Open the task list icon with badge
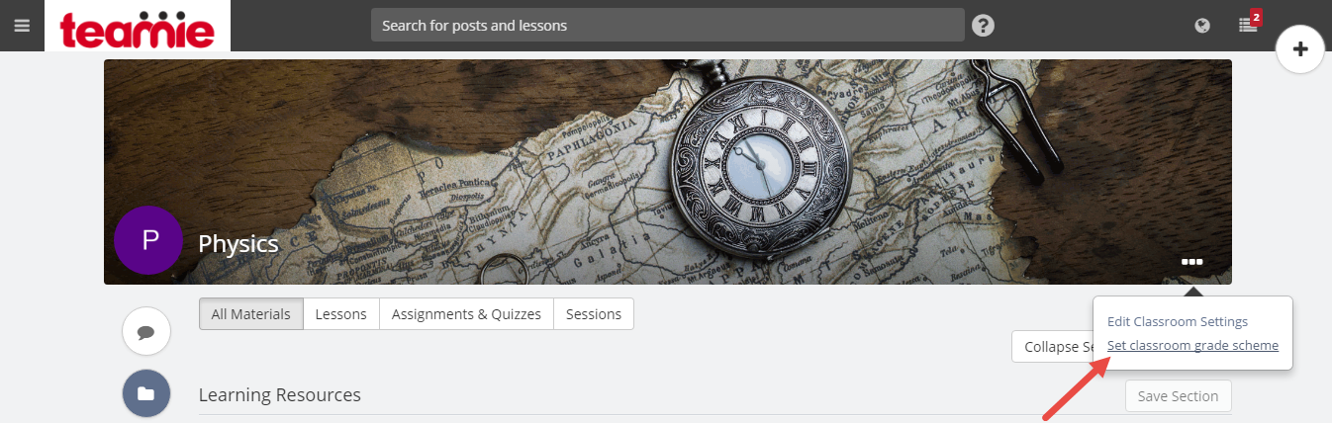 pos(1249,25)
